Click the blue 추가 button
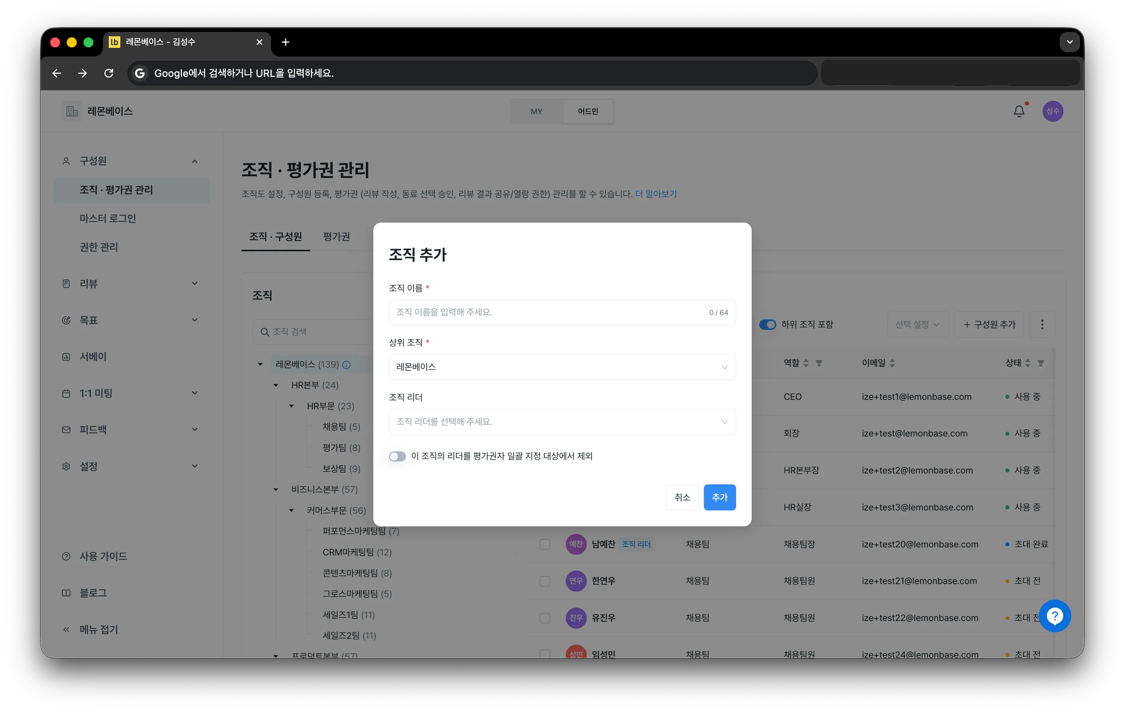Viewport: 1125px width, 712px height. (x=719, y=497)
